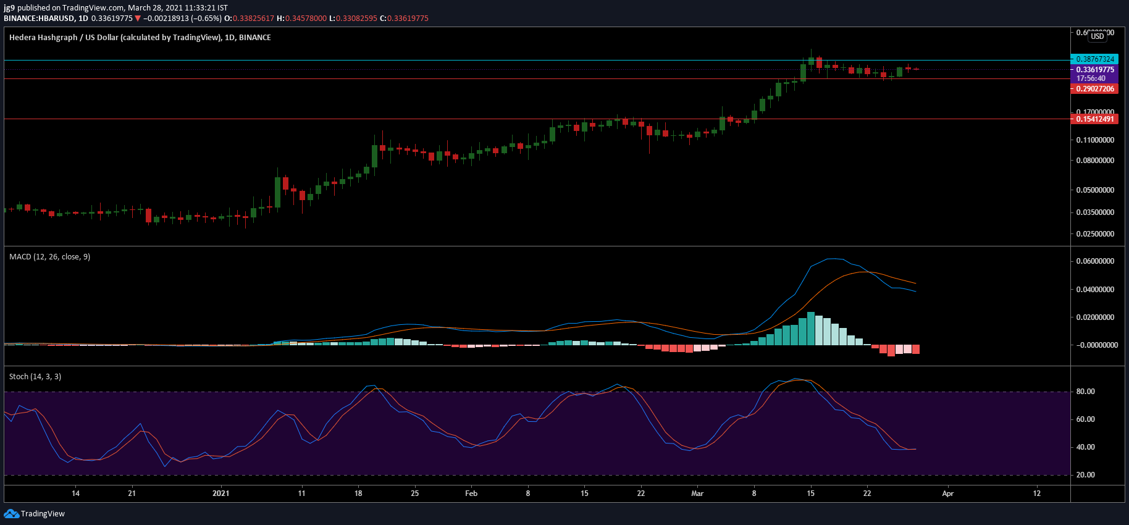
Task: Click the Stoch (14, 3, 3) indicator legend
Action: pyautogui.click(x=35, y=377)
